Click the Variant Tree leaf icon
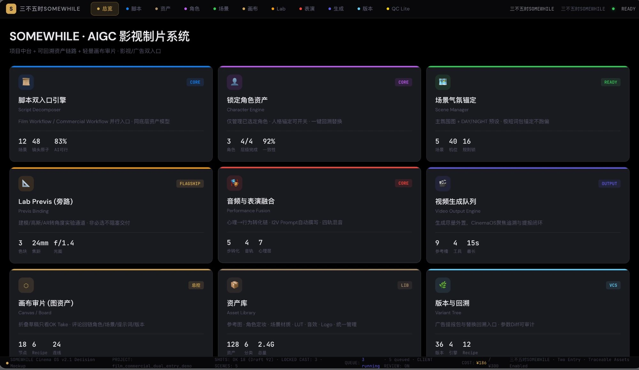Screen dimensions: 639x370 [443, 285]
